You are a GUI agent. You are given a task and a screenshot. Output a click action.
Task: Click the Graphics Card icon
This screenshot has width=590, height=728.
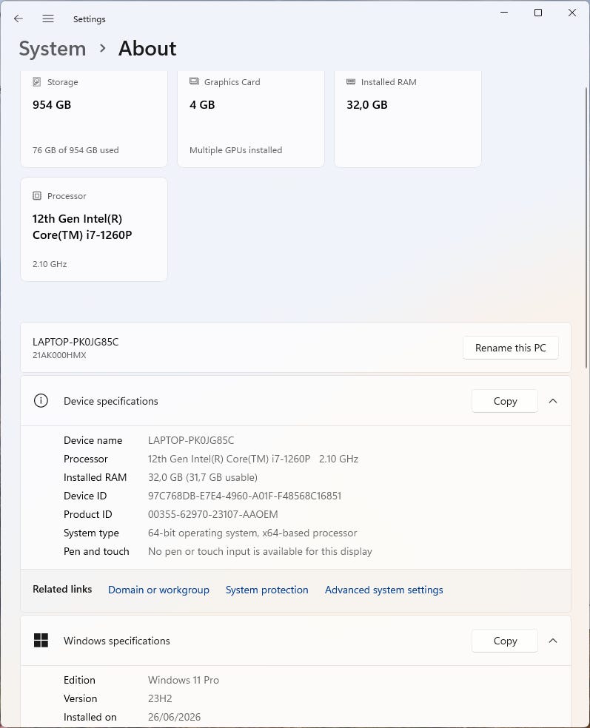pyautogui.click(x=194, y=81)
